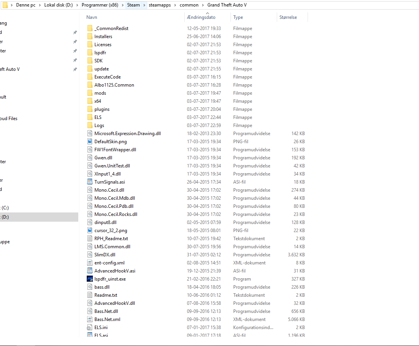The width and height of the screenshot is (419, 346).
Task: Select Mono.Cecil.dll file name
Action: click(109, 190)
